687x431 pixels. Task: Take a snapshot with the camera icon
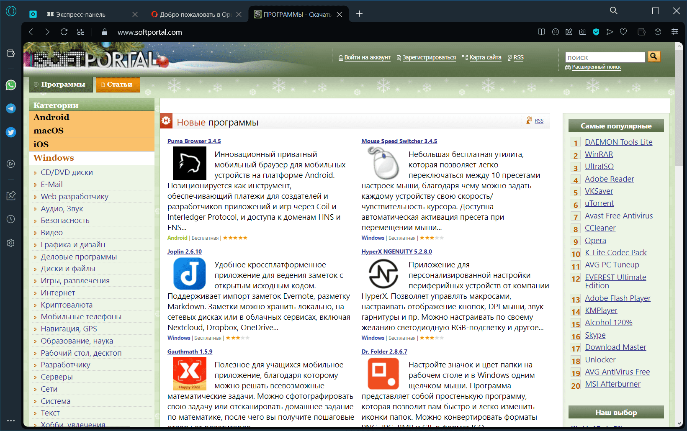click(583, 32)
